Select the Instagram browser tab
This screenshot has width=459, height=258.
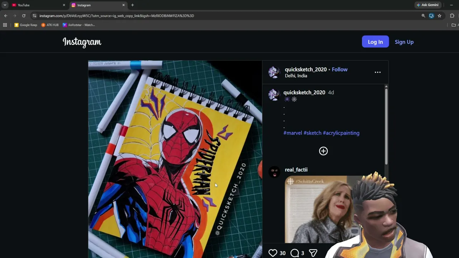tap(98, 5)
